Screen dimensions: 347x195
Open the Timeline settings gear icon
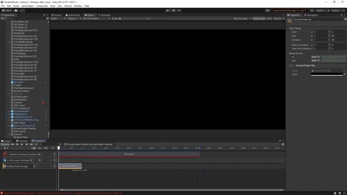[x=283, y=145]
